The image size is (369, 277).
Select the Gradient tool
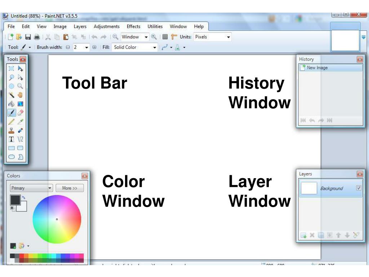pos(21,104)
